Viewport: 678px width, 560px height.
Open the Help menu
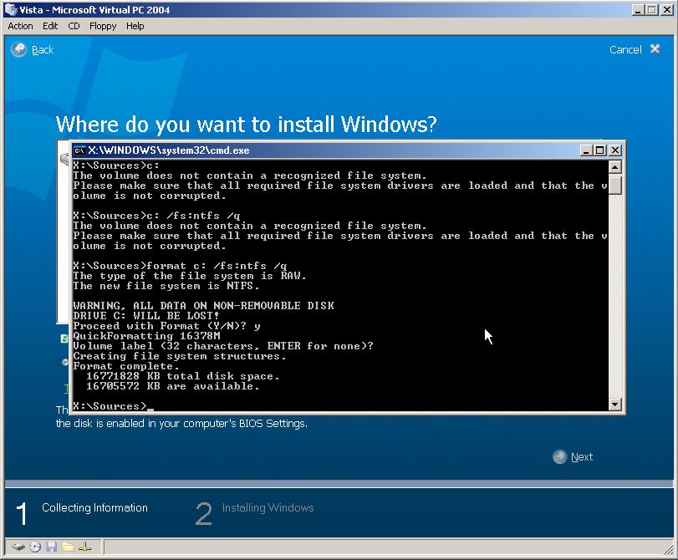[135, 26]
